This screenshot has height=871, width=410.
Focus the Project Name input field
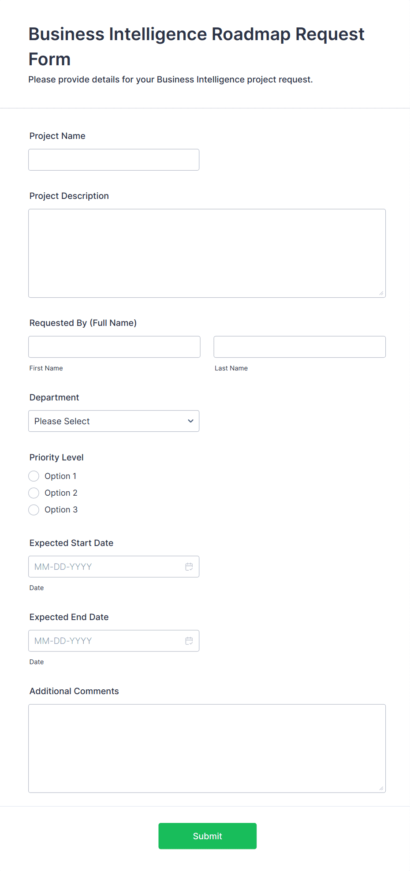(x=114, y=160)
